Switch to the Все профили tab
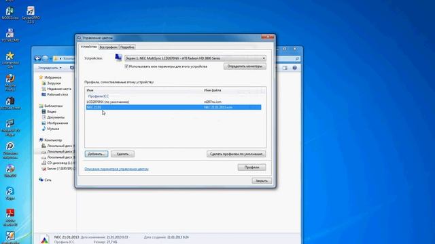 109,47
